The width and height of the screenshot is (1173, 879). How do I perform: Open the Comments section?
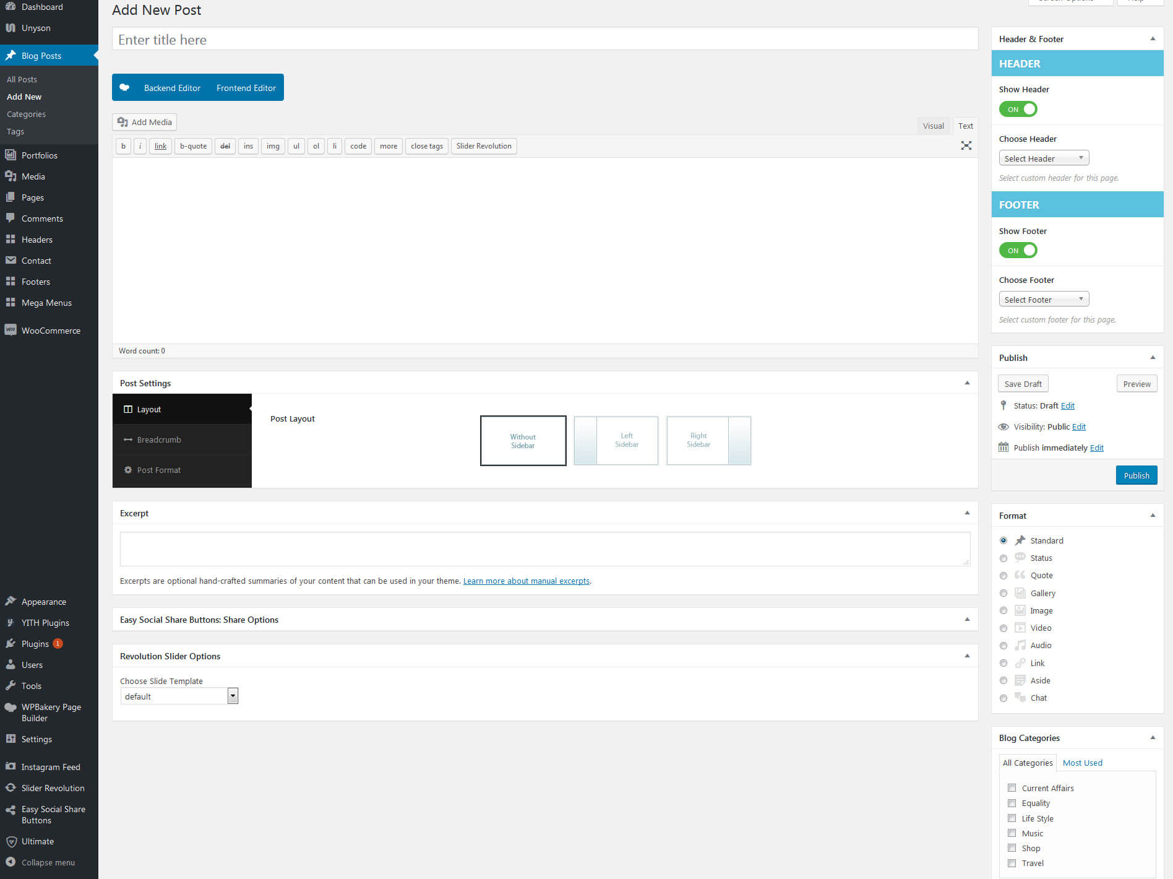pyautogui.click(x=41, y=218)
